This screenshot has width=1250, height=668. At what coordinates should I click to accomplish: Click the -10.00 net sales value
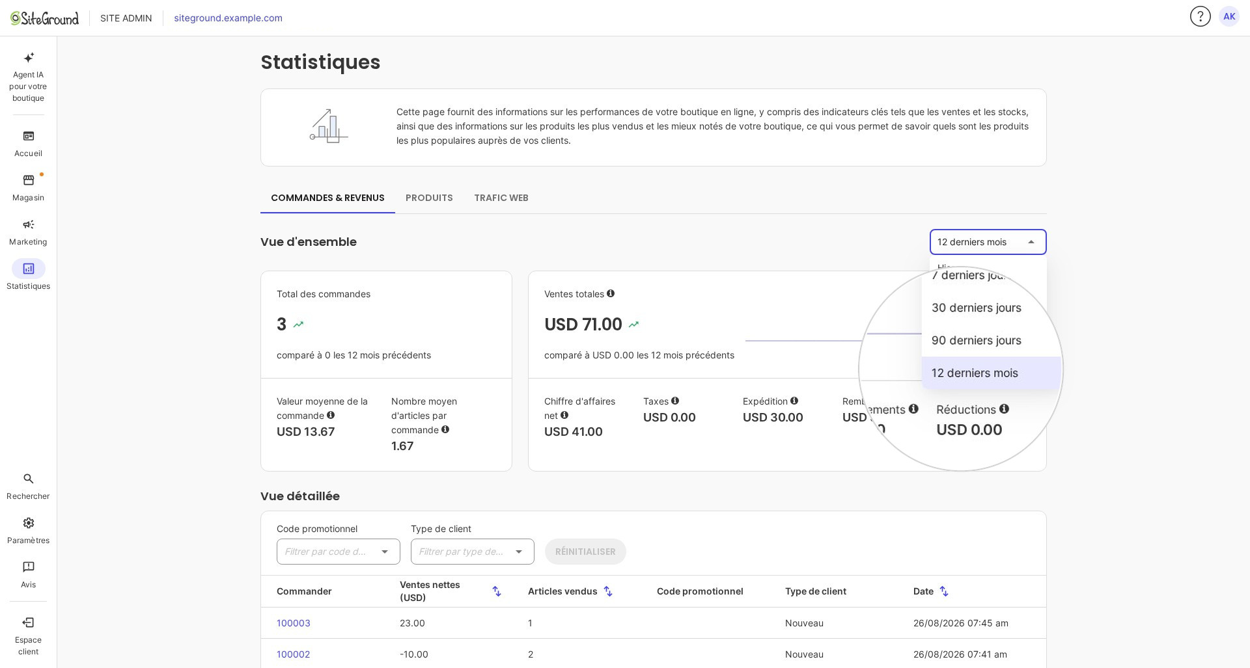click(x=414, y=654)
